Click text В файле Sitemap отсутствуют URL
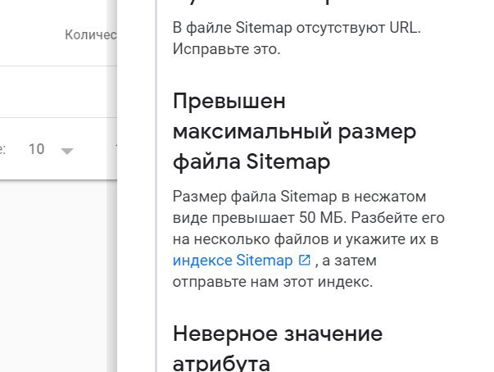 (x=297, y=28)
